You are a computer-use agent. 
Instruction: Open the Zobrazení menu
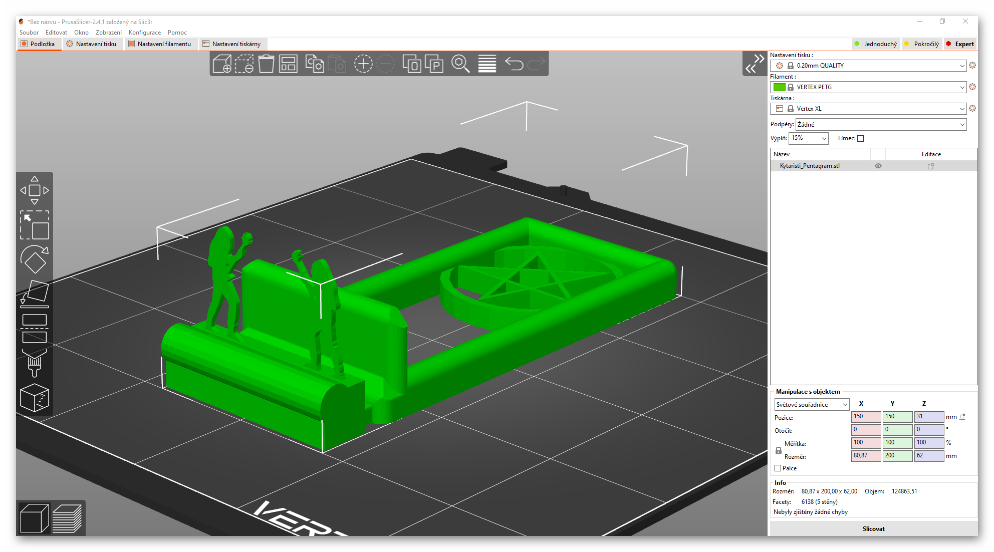(x=109, y=33)
